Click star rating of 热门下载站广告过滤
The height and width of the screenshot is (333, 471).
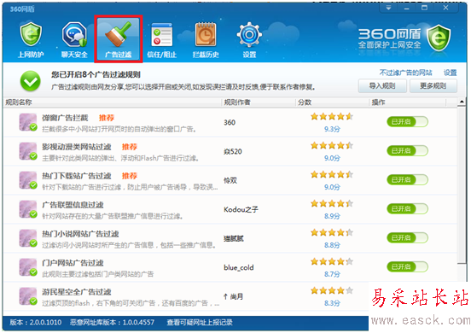[332, 175]
